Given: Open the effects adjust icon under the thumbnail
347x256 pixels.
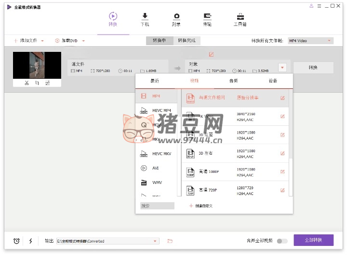Looking at the screenshot, I should coord(47,83).
